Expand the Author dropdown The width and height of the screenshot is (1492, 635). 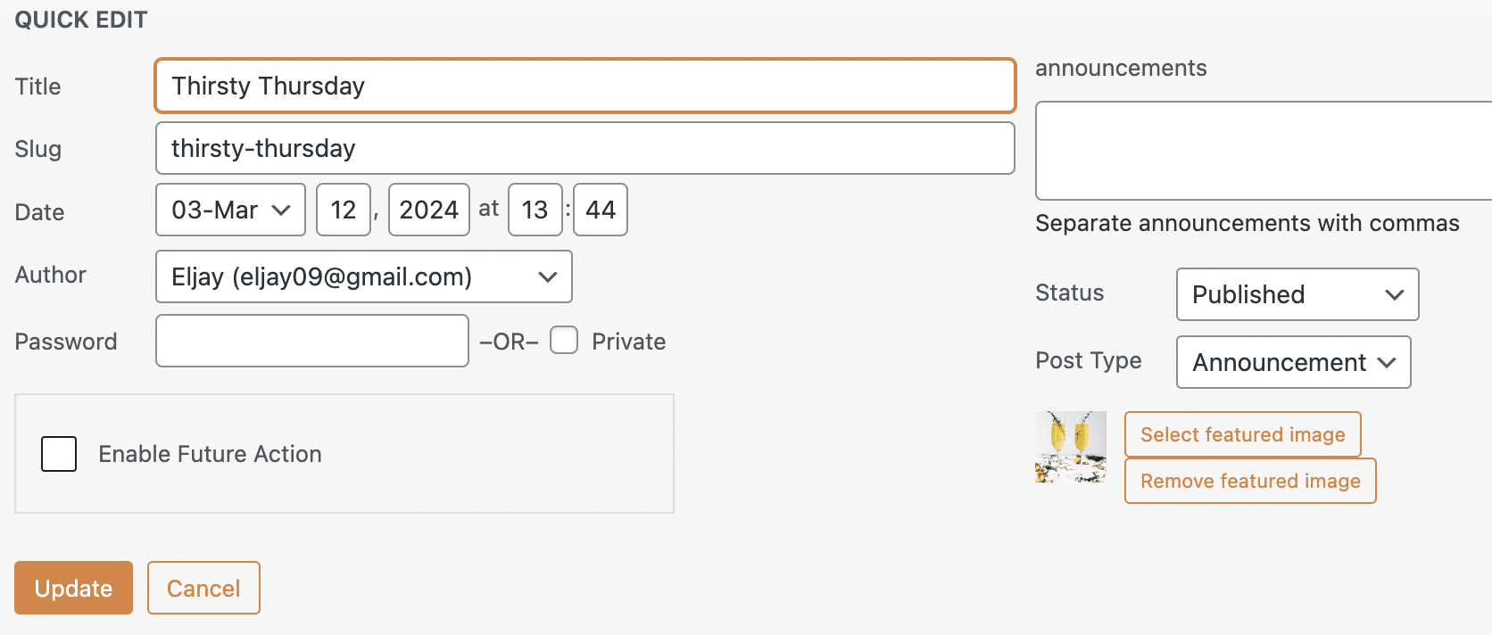point(364,276)
